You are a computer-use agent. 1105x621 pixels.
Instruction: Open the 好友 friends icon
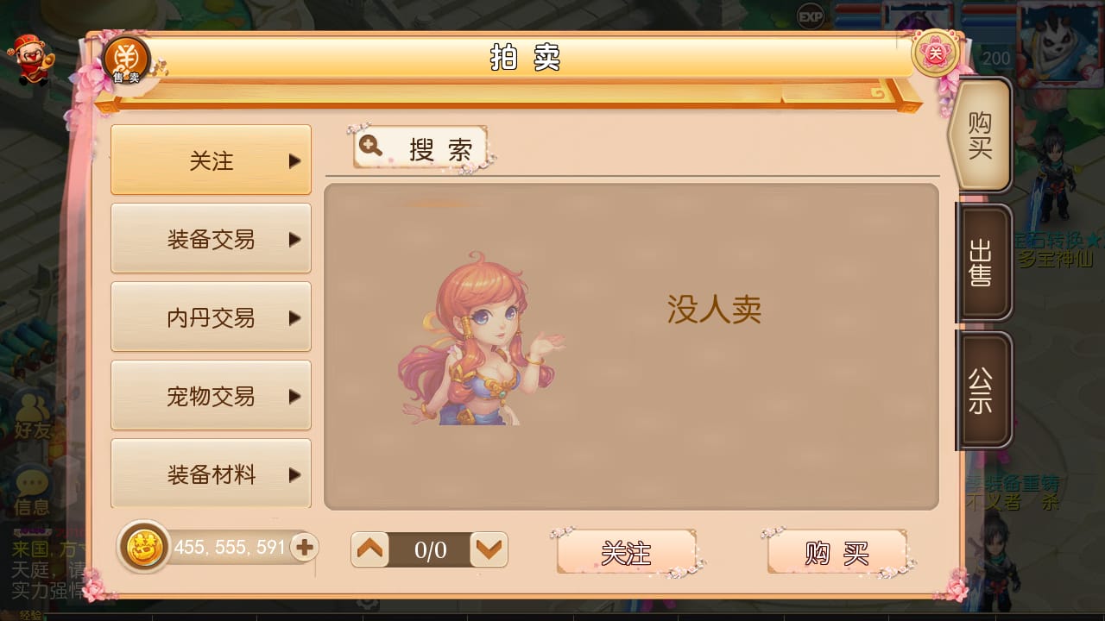pos(33,417)
